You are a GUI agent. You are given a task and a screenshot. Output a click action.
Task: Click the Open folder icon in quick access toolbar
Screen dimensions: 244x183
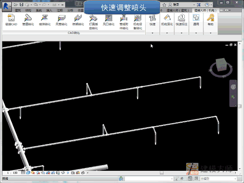pyautogui.click(x=16, y=4)
